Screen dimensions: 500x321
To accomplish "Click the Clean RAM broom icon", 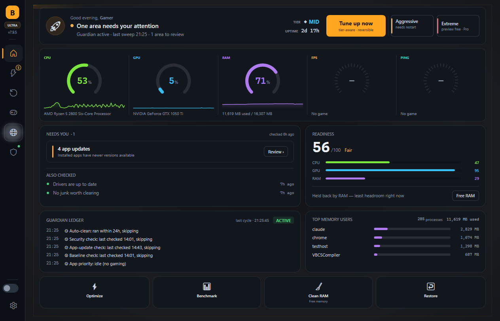I will click(x=318, y=287).
